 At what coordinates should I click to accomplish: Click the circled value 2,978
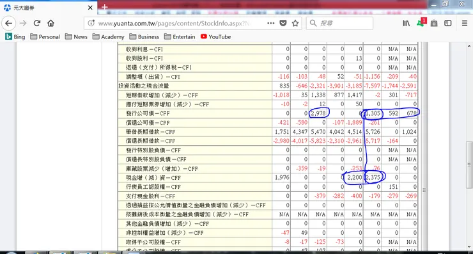coord(318,113)
